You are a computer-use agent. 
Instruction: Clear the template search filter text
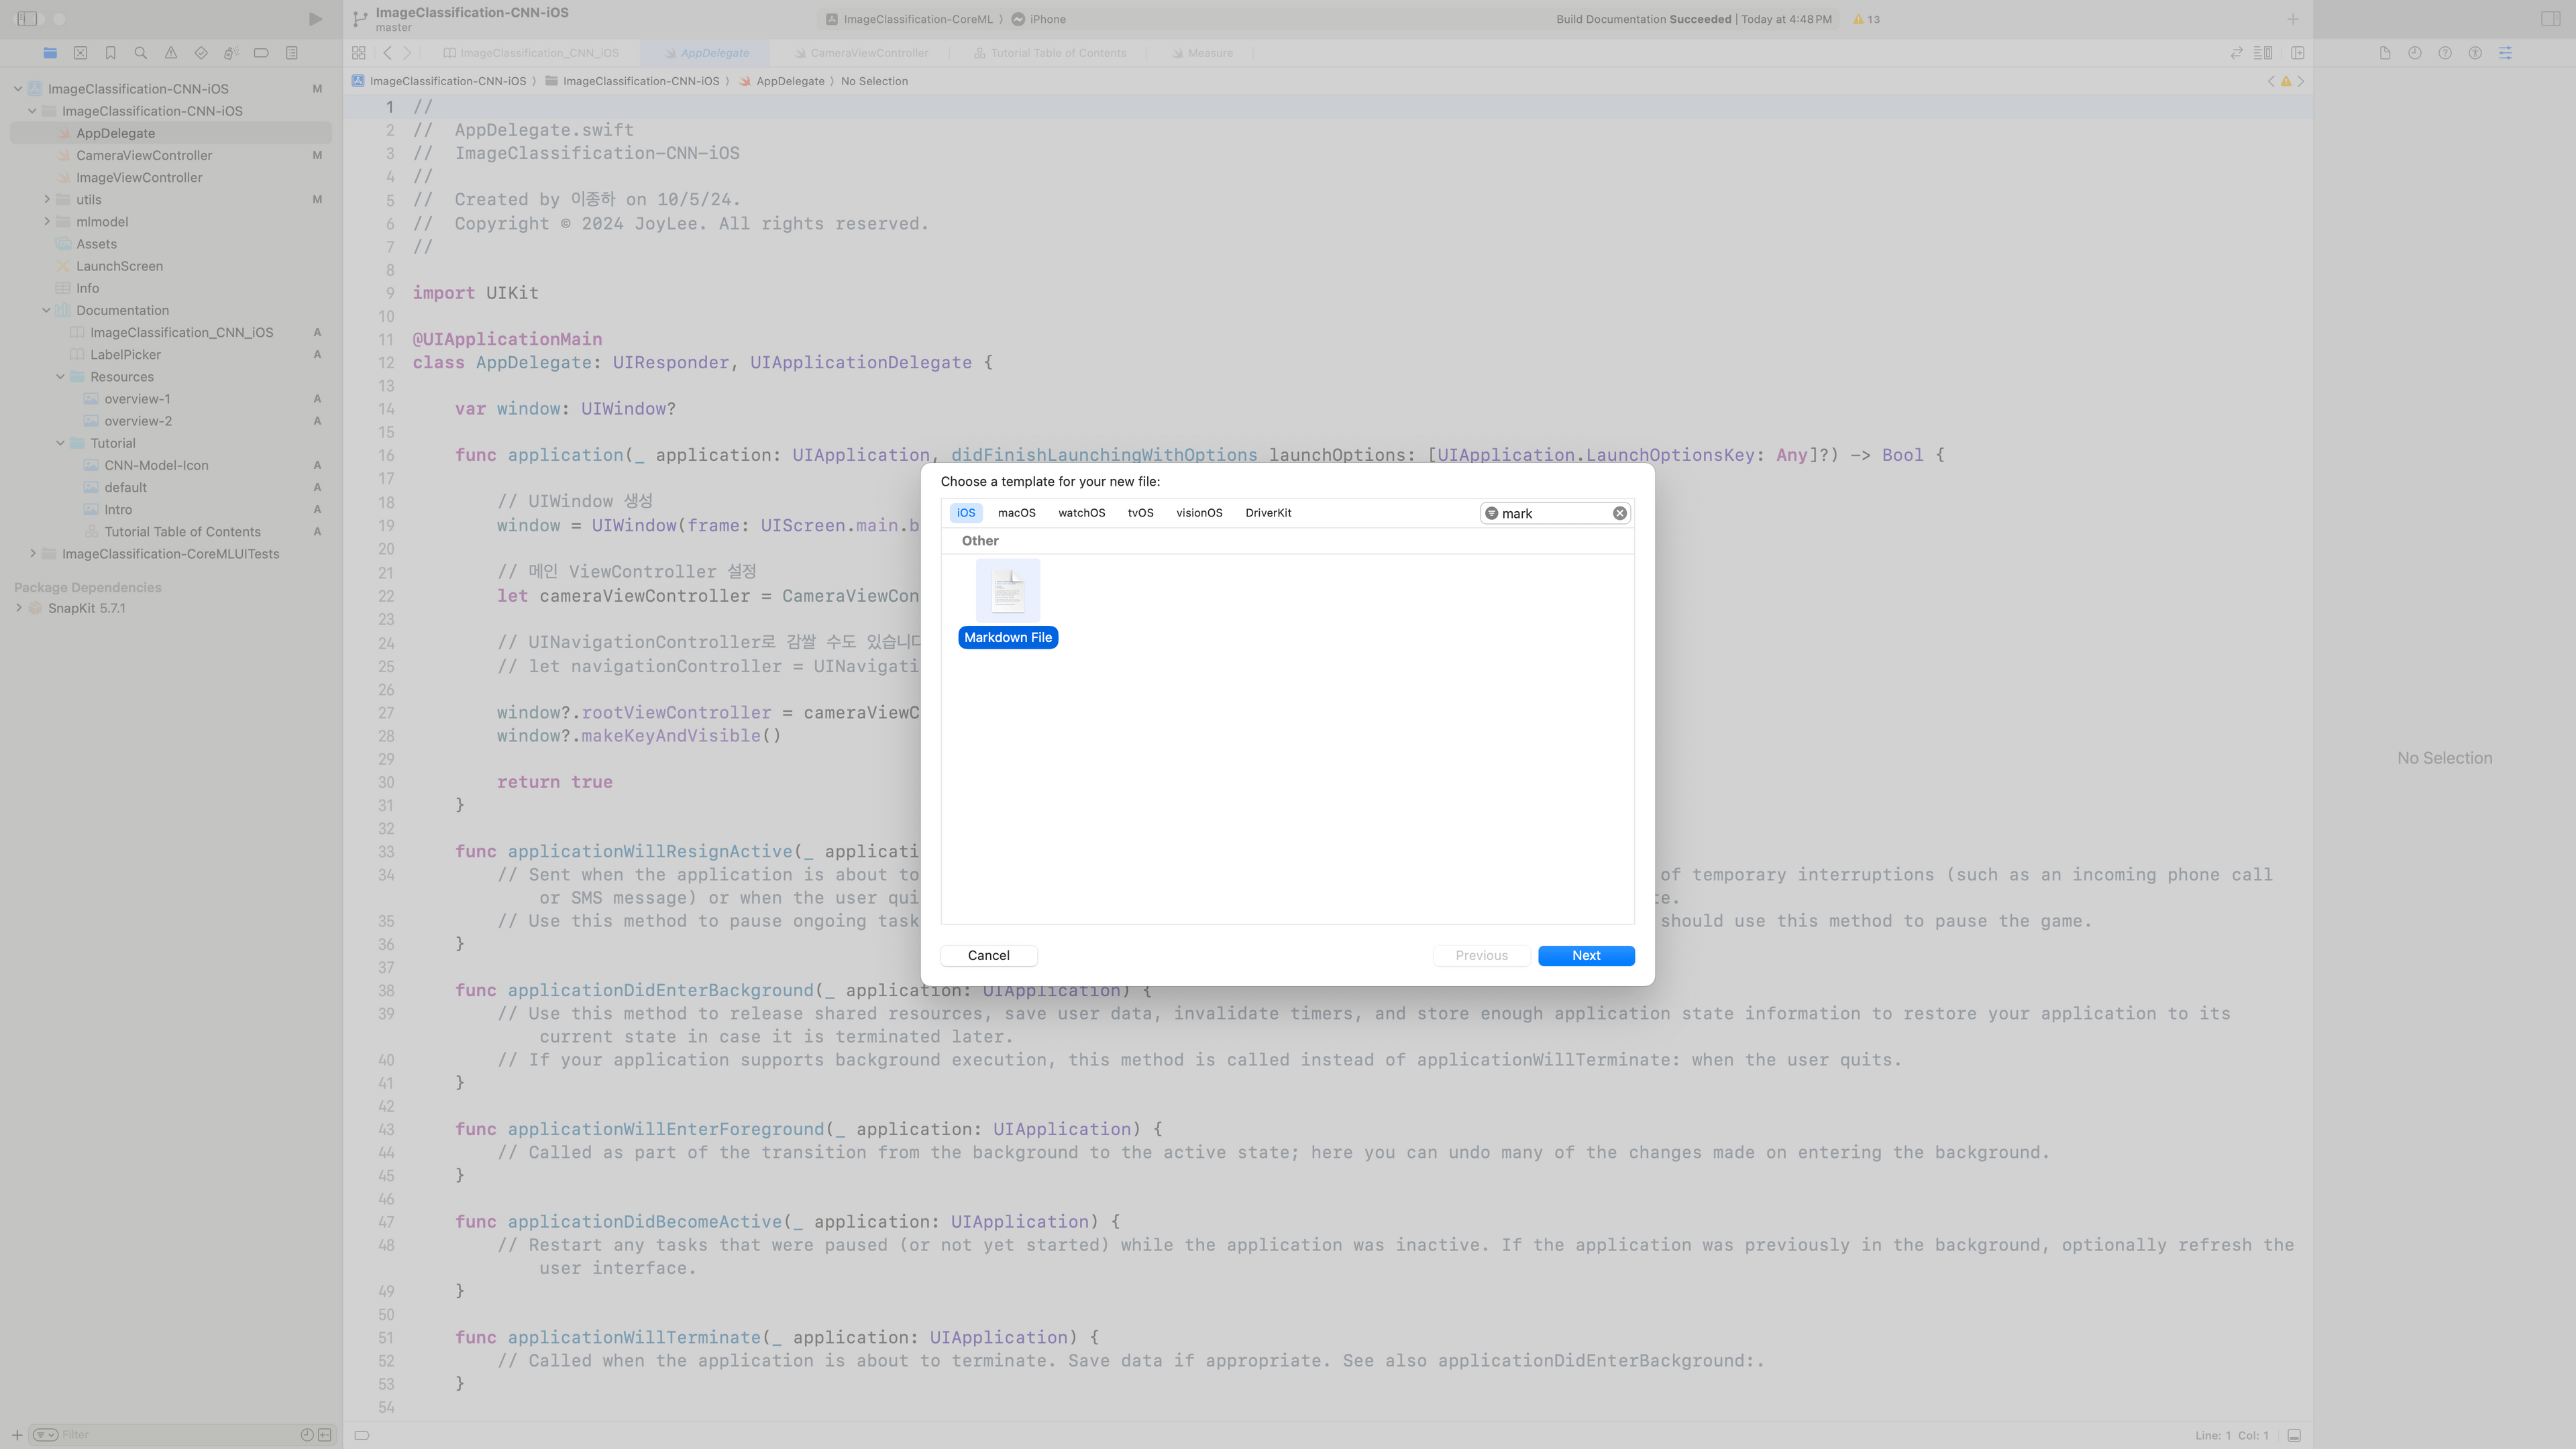[1619, 513]
